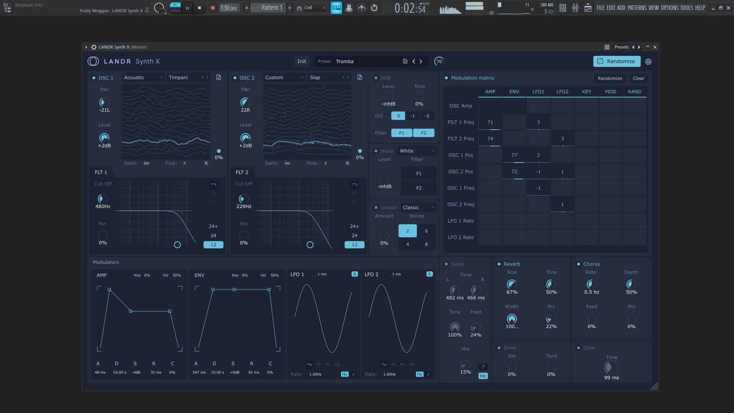734x413 pixels.
Task: Select 6 unison voices
Action: coord(426,231)
